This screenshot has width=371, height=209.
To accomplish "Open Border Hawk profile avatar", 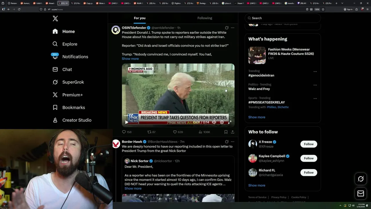I will point(116,144).
